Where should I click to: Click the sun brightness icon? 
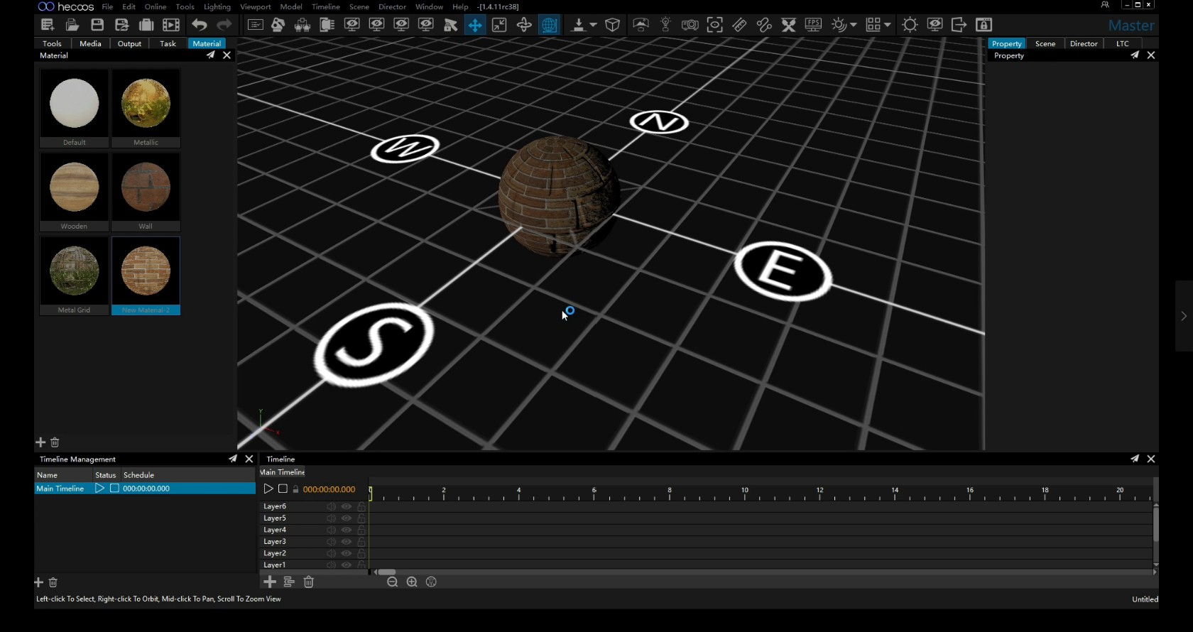pos(910,25)
